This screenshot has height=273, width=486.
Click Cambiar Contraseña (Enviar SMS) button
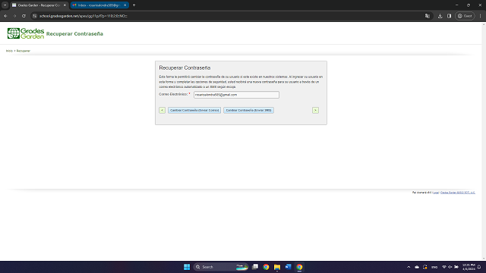[248, 110]
